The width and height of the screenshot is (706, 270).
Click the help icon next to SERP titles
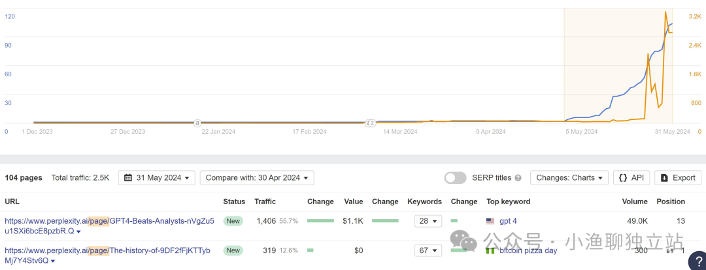click(518, 178)
